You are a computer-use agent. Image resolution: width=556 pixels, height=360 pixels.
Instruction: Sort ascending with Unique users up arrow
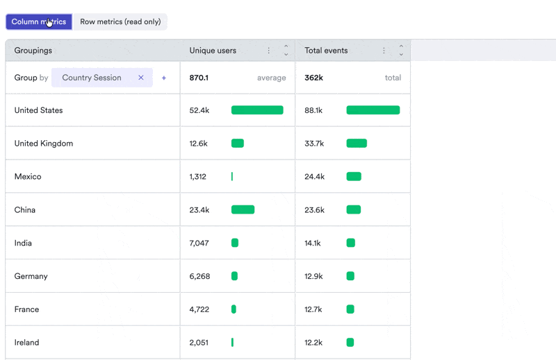pyautogui.click(x=286, y=46)
